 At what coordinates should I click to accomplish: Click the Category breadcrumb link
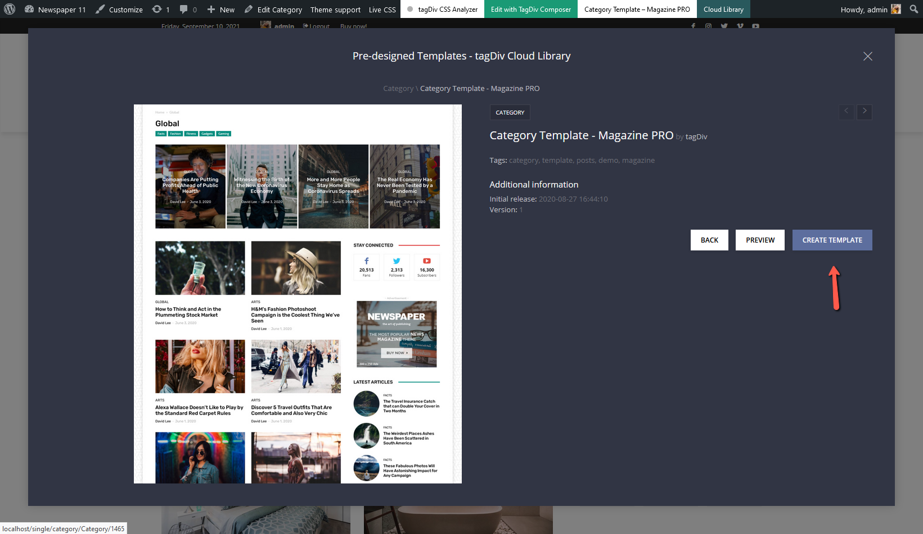[x=398, y=88]
